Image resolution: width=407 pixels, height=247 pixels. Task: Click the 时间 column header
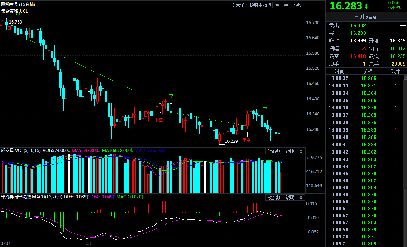tap(340, 71)
